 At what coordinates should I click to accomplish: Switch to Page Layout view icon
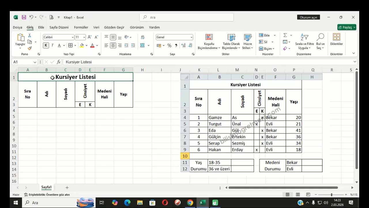click(298, 195)
